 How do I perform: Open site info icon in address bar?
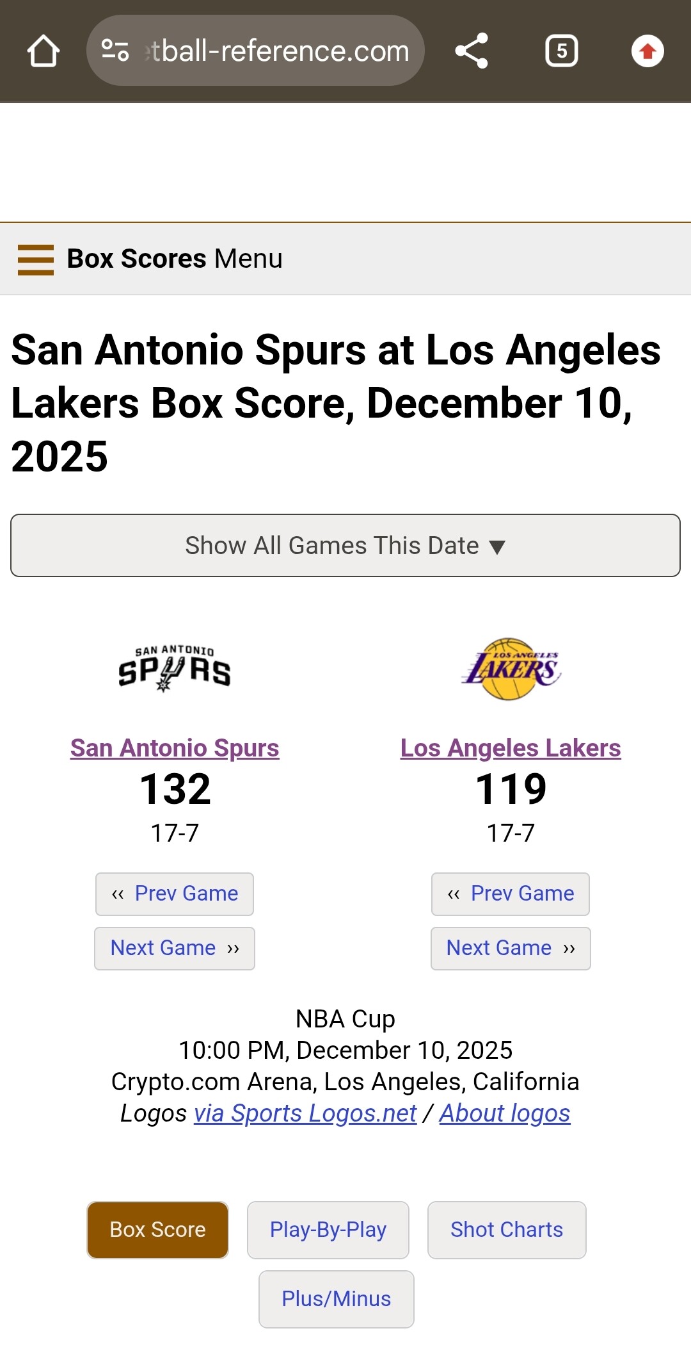tap(116, 51)
